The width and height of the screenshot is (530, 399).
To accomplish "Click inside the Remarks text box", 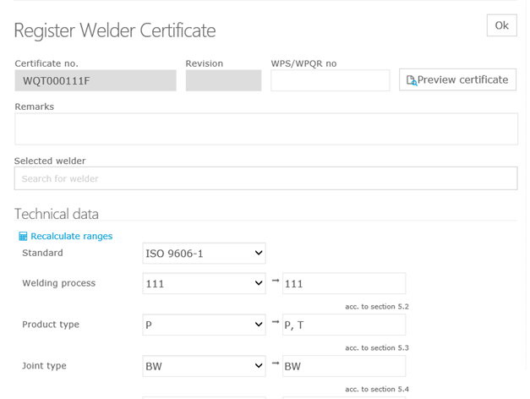I will [x=265, y=129].
